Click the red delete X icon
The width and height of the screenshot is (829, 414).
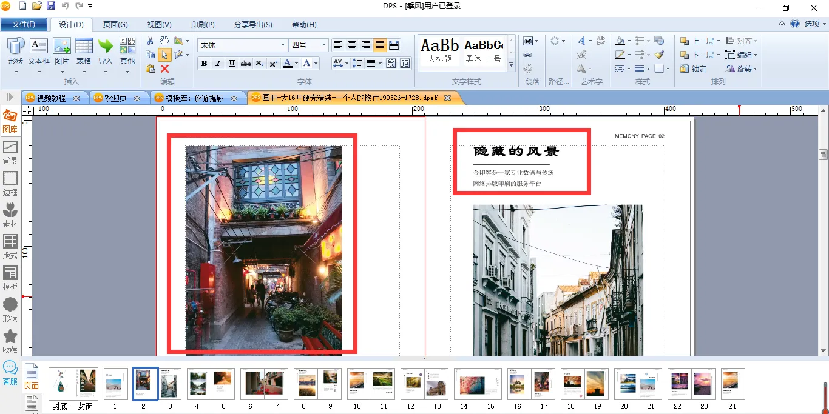(x=164, y=69)
